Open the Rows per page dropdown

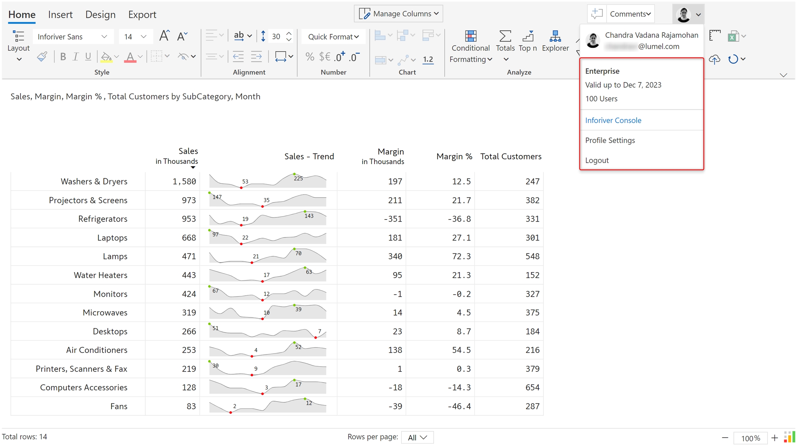click(417, 437)
